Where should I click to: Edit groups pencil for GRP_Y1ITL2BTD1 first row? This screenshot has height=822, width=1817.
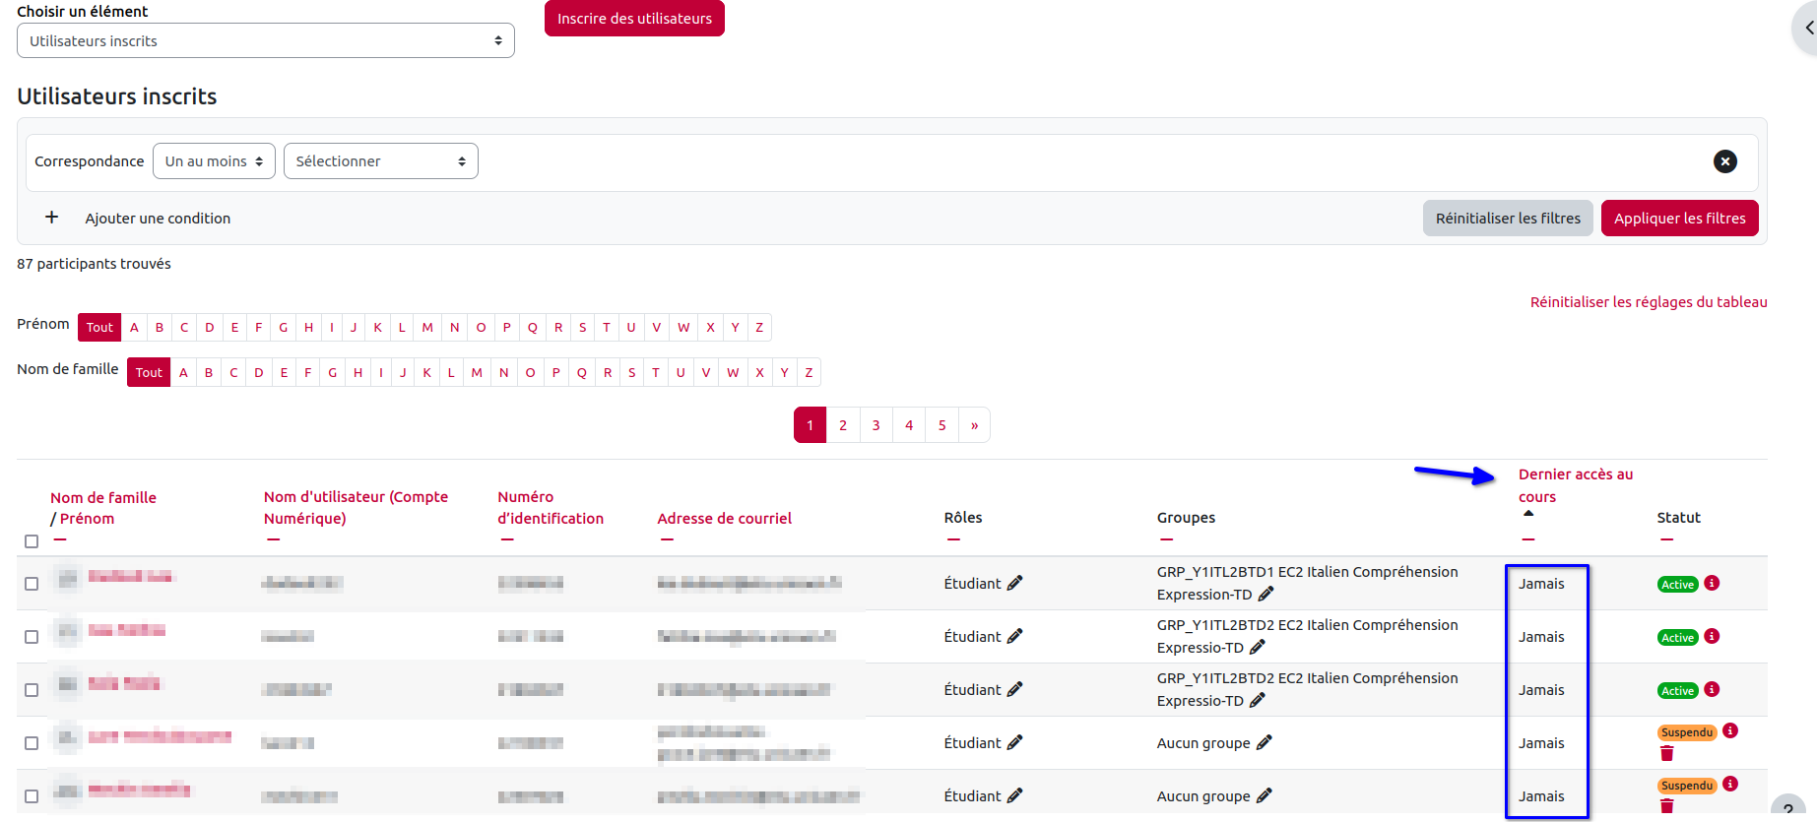[1265, 595]
